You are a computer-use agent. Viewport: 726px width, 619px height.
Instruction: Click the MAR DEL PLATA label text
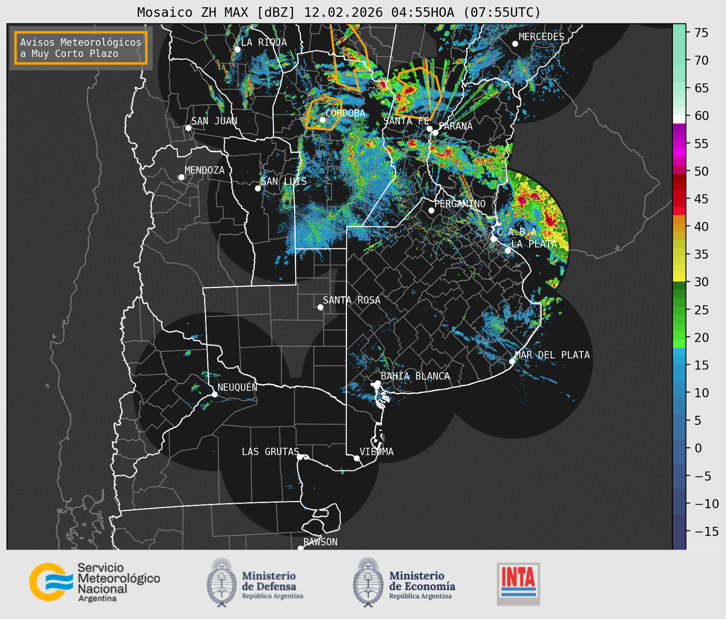pos(552,355)
